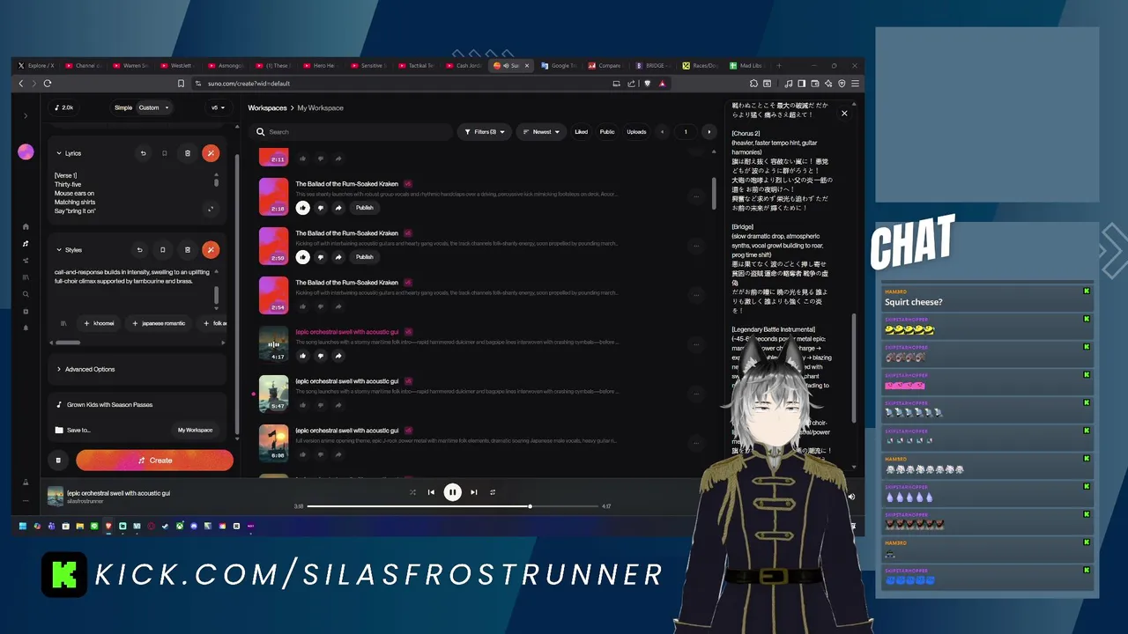Add the khoomei style tag

[99, 323]
